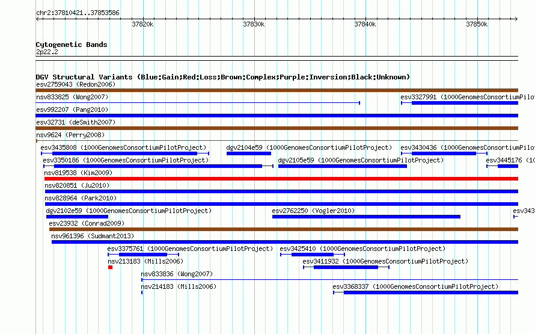Open esv2762250 (Vogler2010) variant label
535x334 pixels.
(313, 211)
